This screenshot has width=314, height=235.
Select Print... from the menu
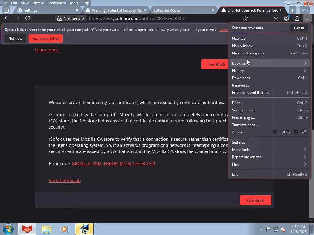pos(270,103)
